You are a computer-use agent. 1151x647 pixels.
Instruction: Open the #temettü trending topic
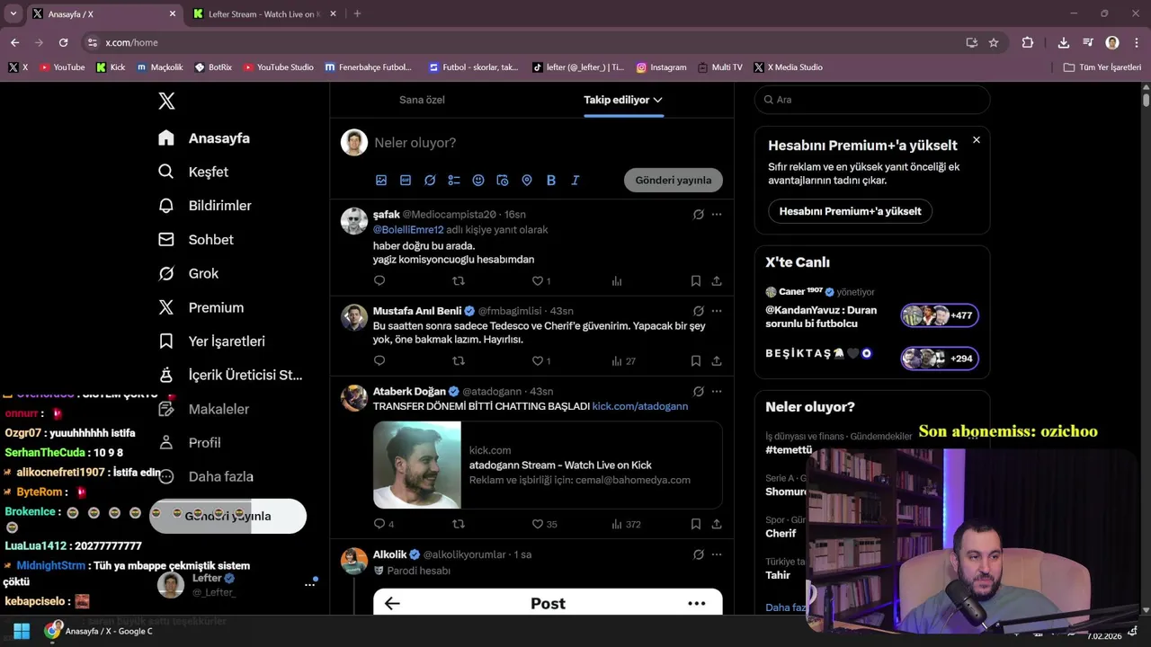(x=789, y=449)
